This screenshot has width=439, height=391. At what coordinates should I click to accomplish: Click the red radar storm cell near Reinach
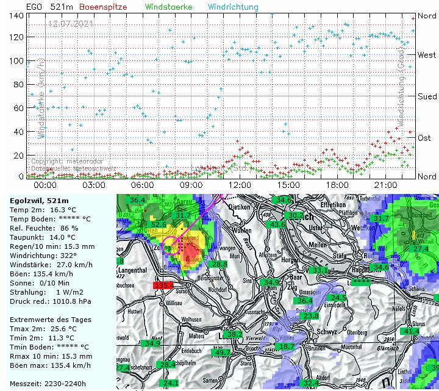(191, 254)
